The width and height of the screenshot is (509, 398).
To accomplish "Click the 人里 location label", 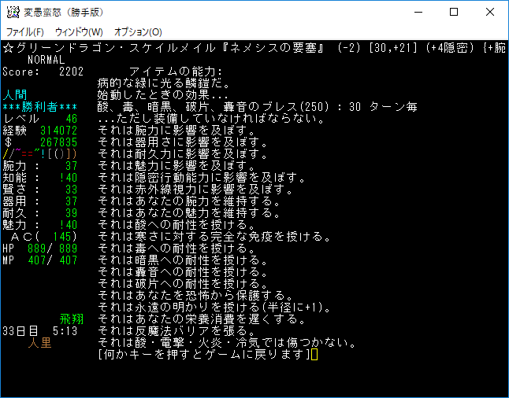I will click(40, 343).
